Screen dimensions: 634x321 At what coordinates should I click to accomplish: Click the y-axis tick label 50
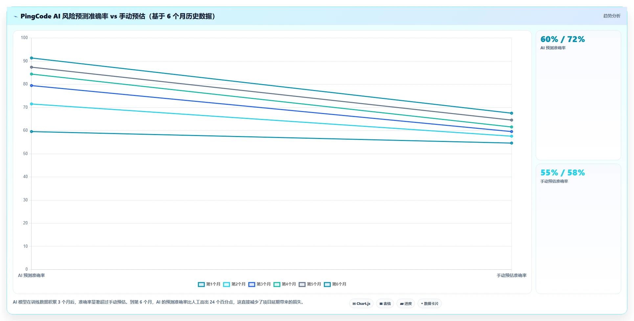pyautogui.click(x=25, y=154)
